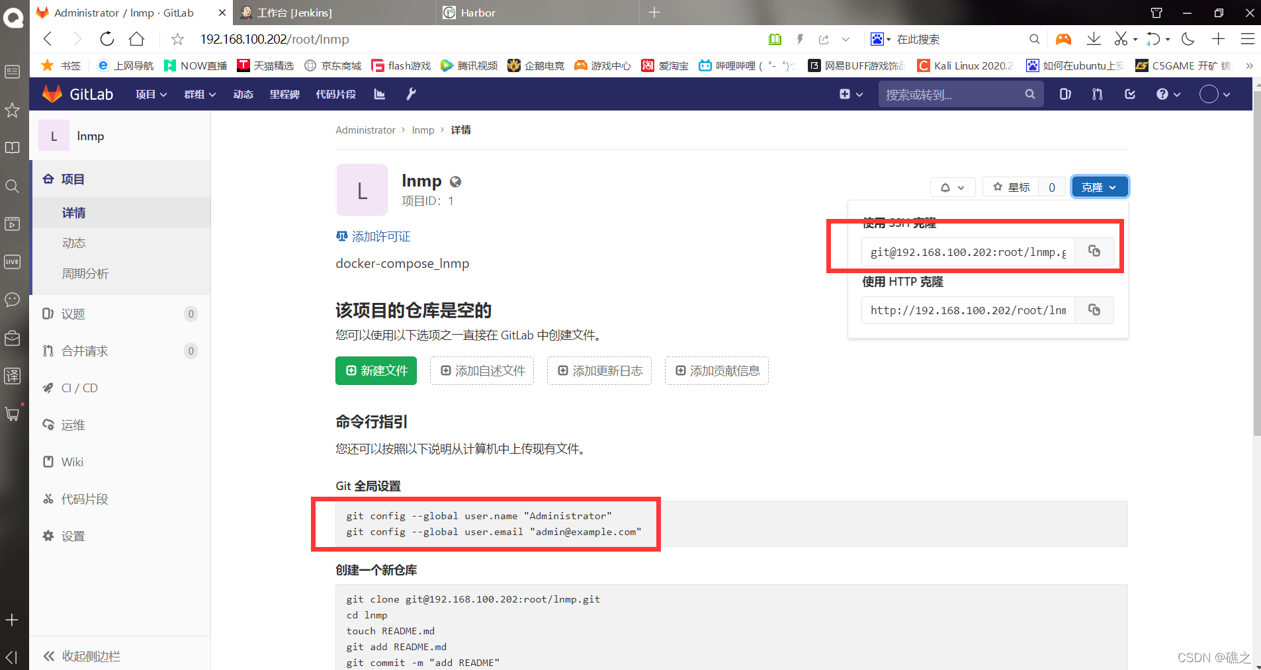Viewport: 1261px width, 670px height.
Task: Click the browser back arrow
Action: pos(48,39)
